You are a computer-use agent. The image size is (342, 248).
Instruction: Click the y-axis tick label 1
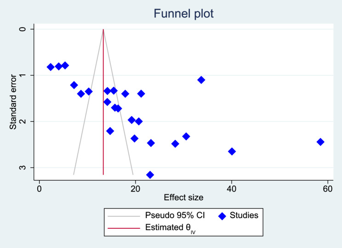pos(30,75)
